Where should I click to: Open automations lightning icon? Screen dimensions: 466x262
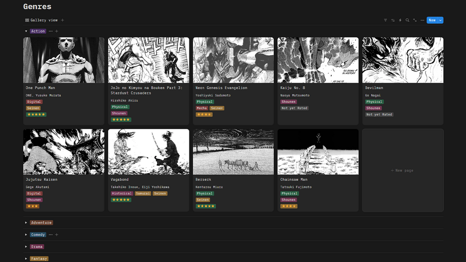[400, 20]
